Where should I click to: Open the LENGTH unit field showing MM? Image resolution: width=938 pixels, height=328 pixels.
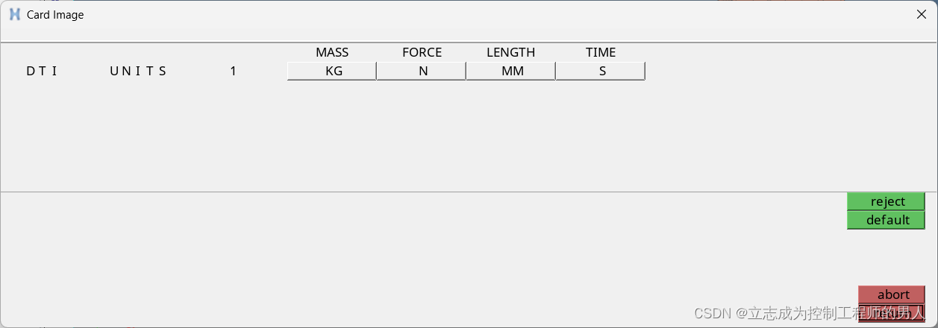point(511,71)
